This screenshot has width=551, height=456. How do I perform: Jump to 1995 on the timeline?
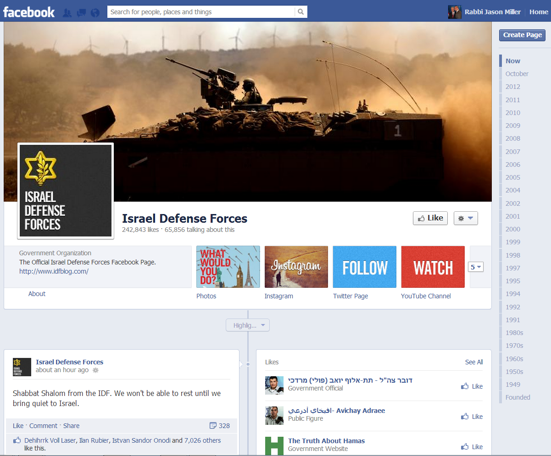pos(513,281)
